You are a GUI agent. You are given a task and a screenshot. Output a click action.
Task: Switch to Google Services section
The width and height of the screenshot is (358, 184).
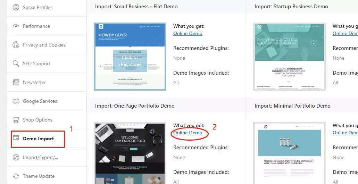click(47, 101)
